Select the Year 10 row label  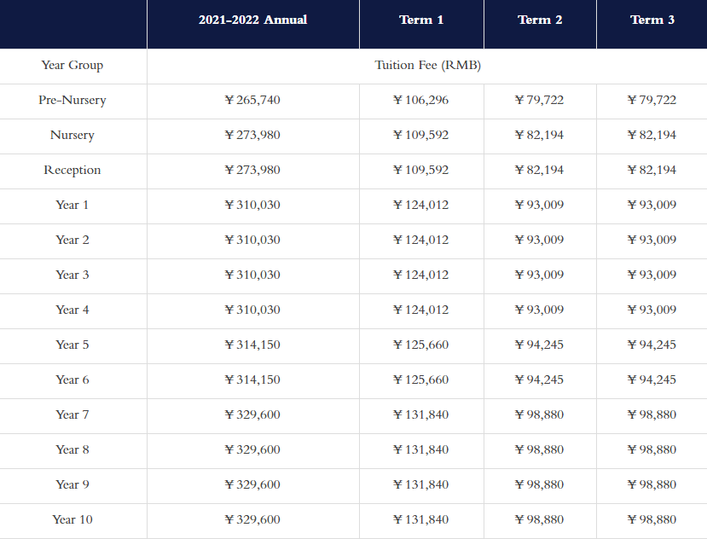[x=72, y=519]
